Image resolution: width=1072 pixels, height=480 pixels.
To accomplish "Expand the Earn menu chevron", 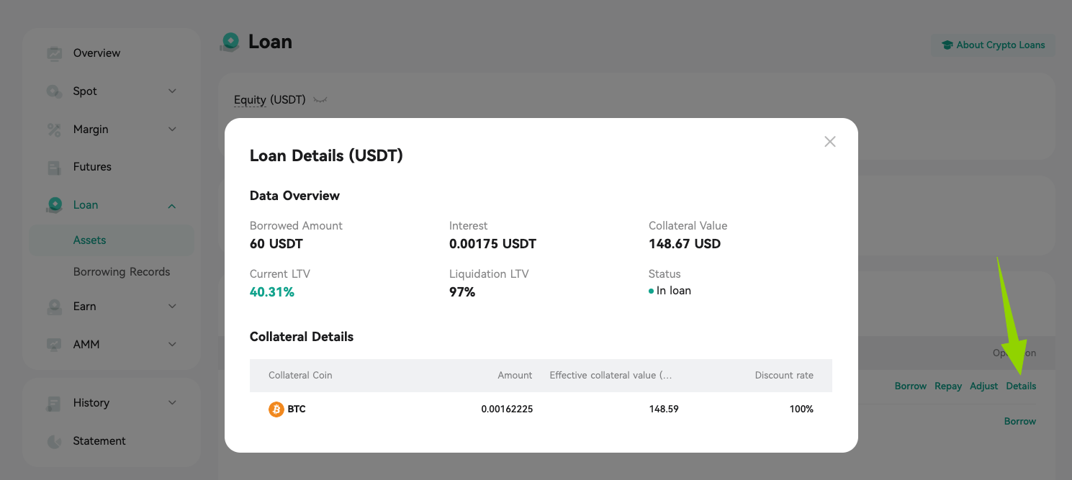I will tap(172, 307).
